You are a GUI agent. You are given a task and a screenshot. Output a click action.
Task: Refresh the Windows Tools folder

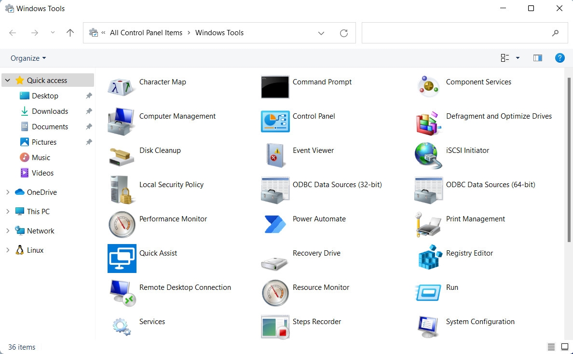tap(344, 33)
